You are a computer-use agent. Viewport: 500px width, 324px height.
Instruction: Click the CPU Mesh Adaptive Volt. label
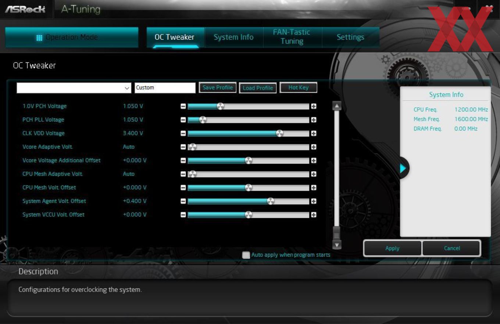point(53,174)
